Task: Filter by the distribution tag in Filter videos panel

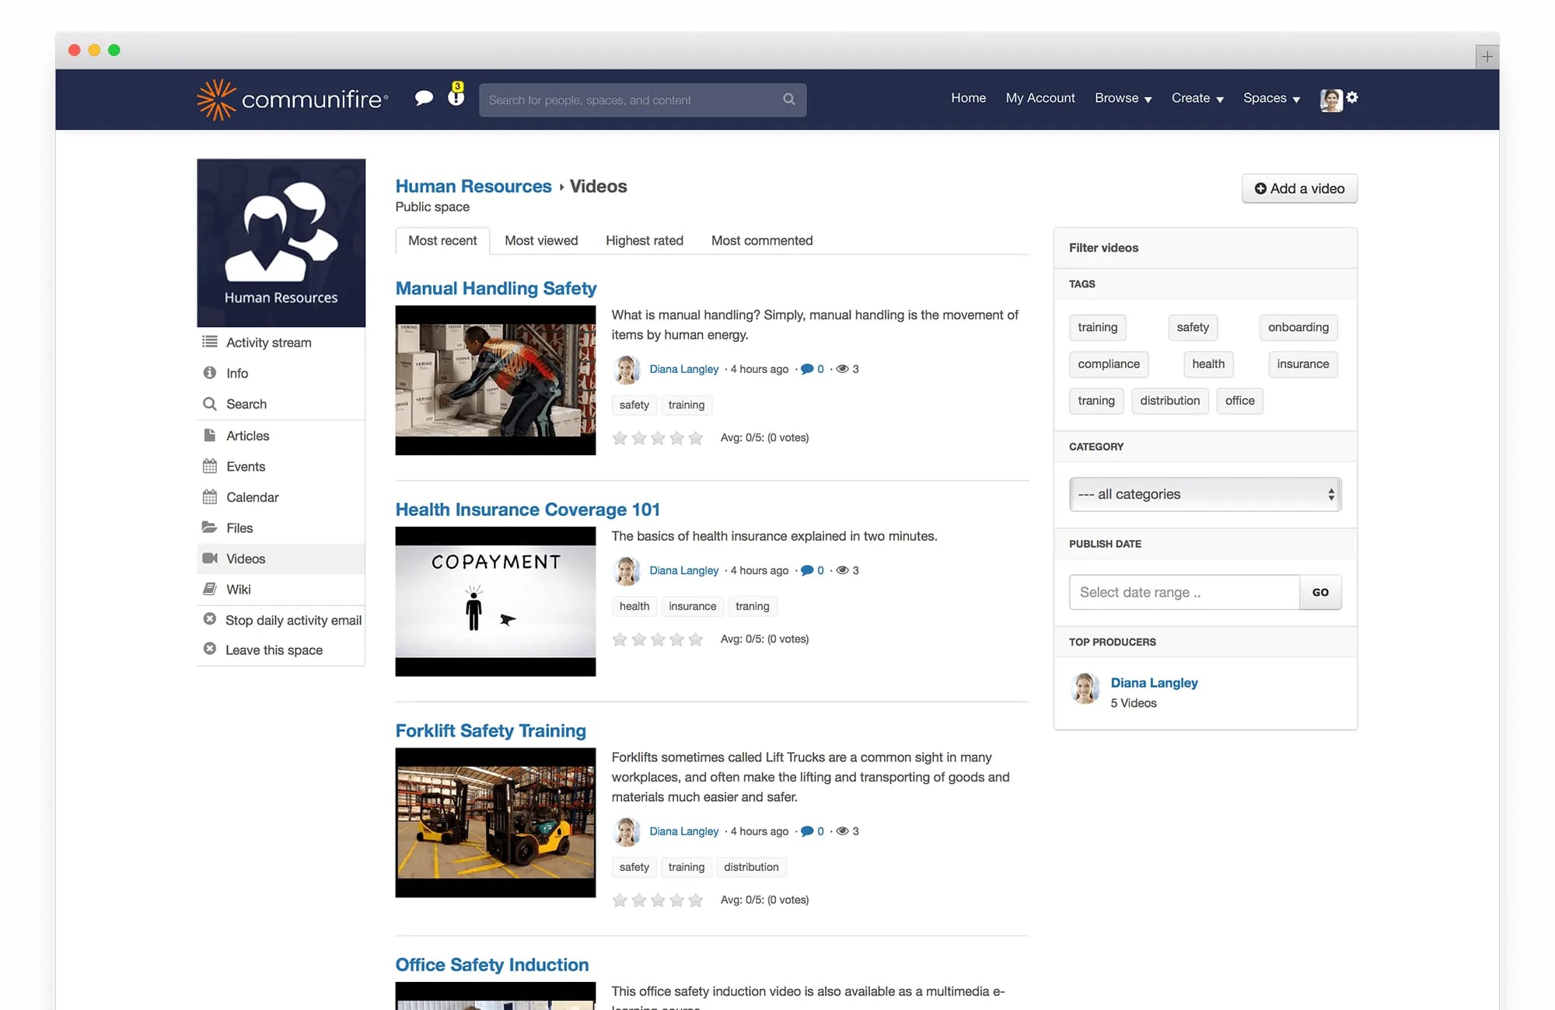Action: (1170, 401)
